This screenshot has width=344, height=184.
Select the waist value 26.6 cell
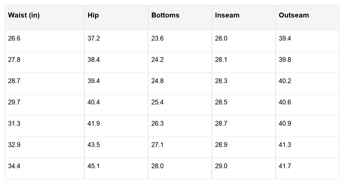14,39
